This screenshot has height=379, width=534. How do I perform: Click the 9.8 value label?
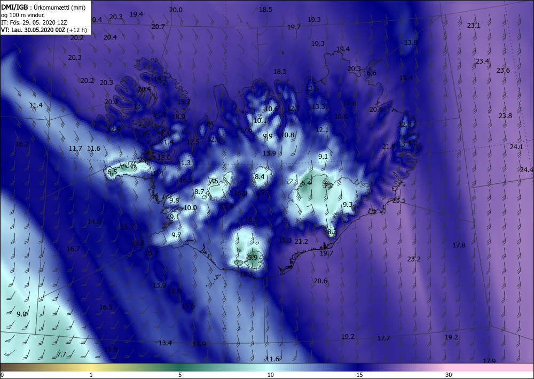coord(174,200)
